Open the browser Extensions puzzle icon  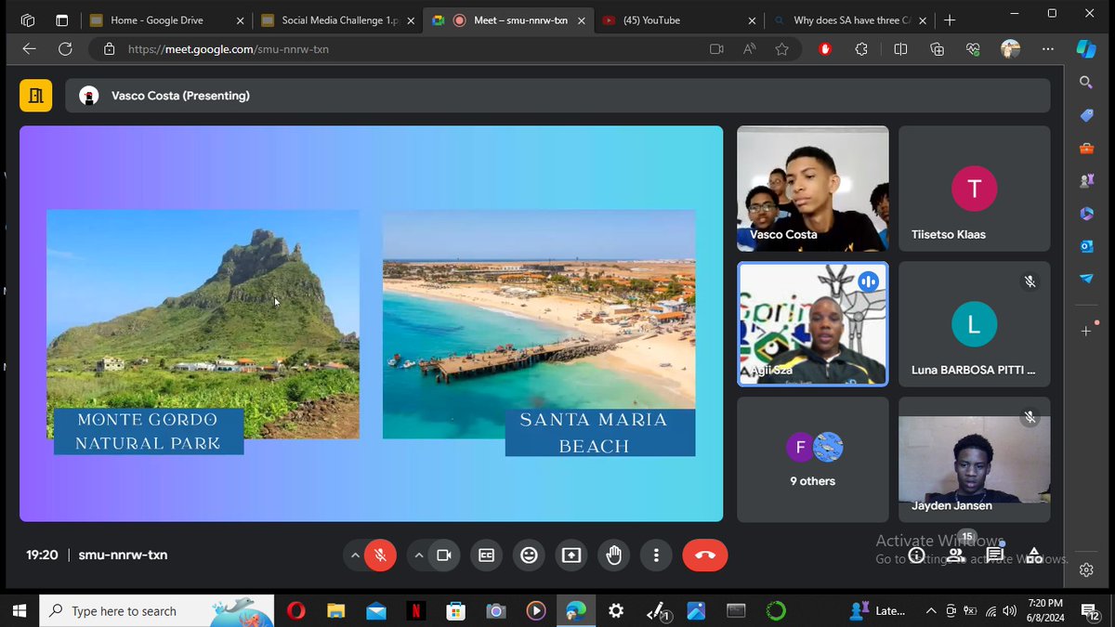click(862, 49)
